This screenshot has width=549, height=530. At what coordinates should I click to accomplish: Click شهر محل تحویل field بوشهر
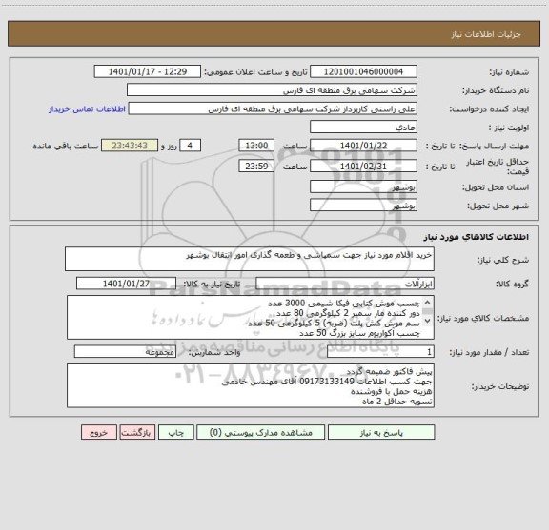(x=363, y=206)
